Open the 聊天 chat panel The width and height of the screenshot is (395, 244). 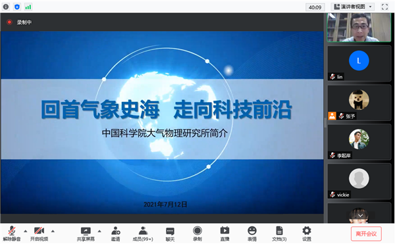pos(170,234)
